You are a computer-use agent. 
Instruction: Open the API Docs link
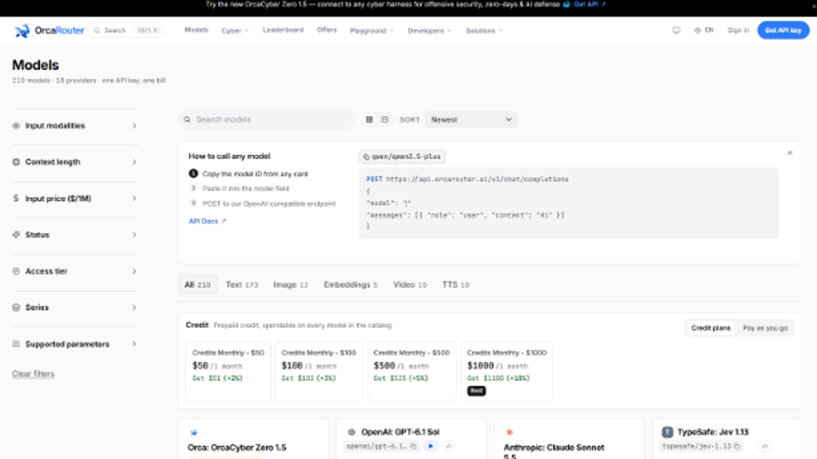tap(207, 221)
